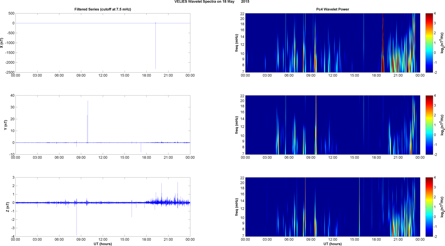445x246 pixels.
Task: Click the log2(nT²/Hz) label beside bottom colorbar
Action: pyautogui.click(x=442, y=207)
